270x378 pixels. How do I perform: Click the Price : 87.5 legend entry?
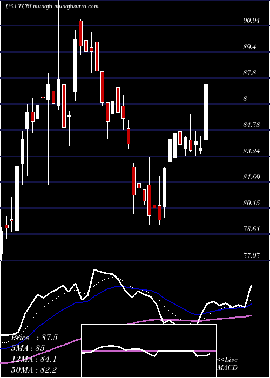(x=35, y=337)
